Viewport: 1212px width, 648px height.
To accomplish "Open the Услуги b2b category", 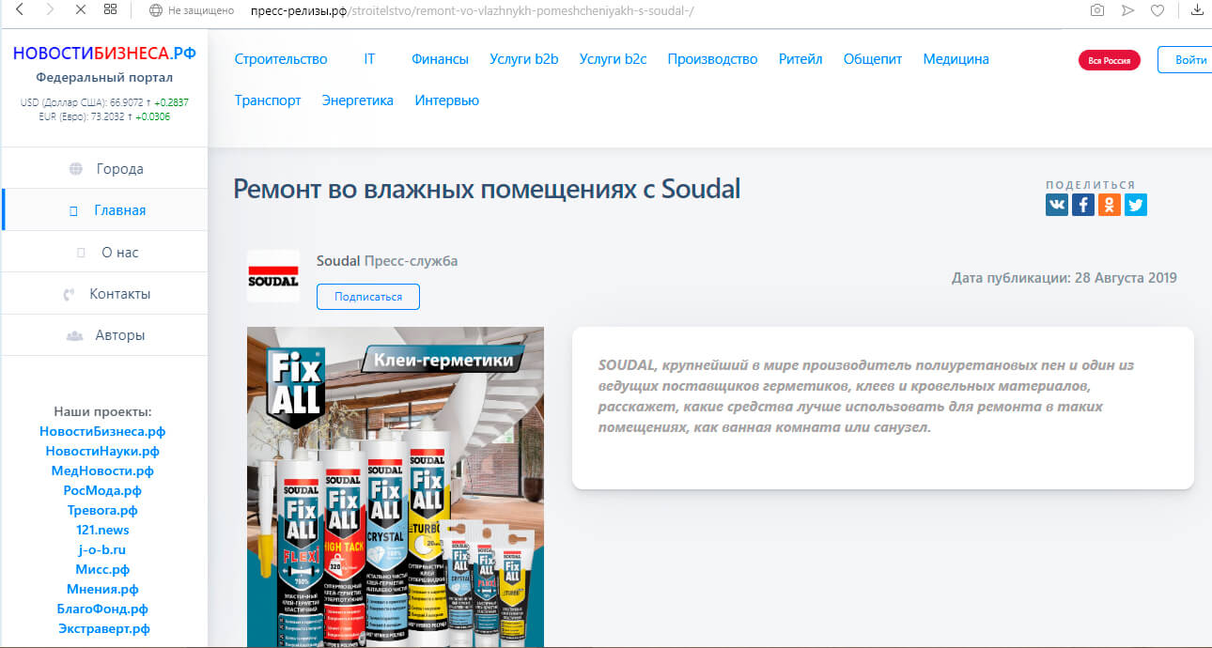I will [524, 59].
